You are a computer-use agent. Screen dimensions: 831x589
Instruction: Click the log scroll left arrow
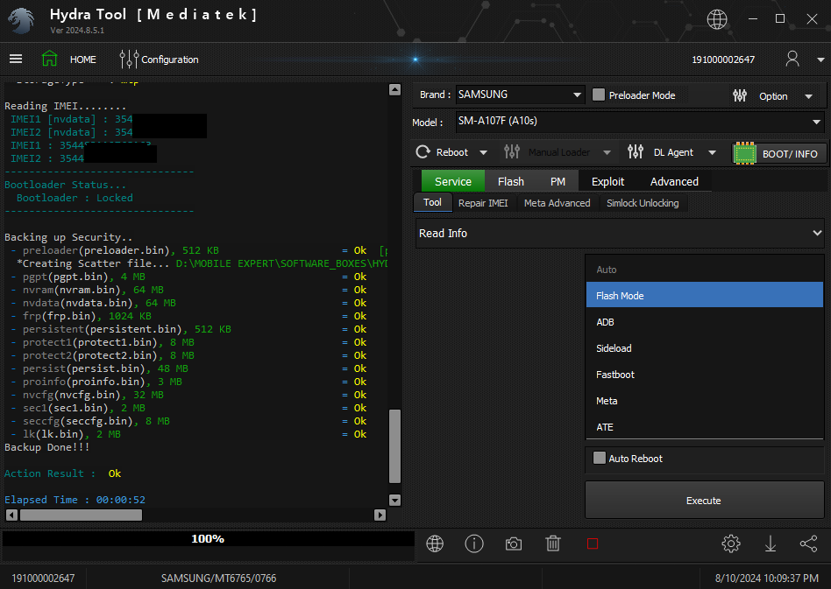point(11,515)
